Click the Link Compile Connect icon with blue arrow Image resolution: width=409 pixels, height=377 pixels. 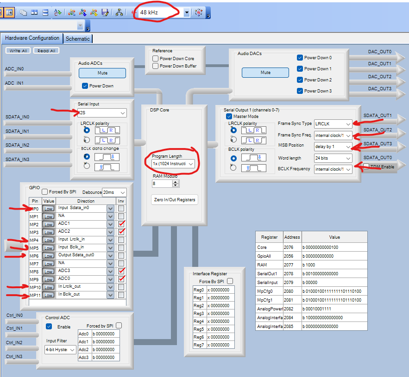(x=83, y=12)
